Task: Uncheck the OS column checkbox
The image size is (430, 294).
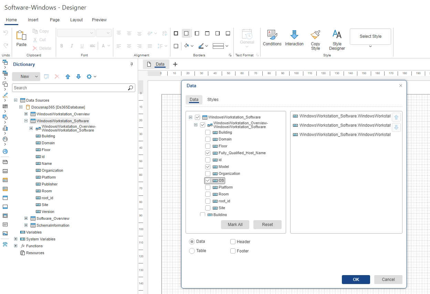Action: (208, 180)
